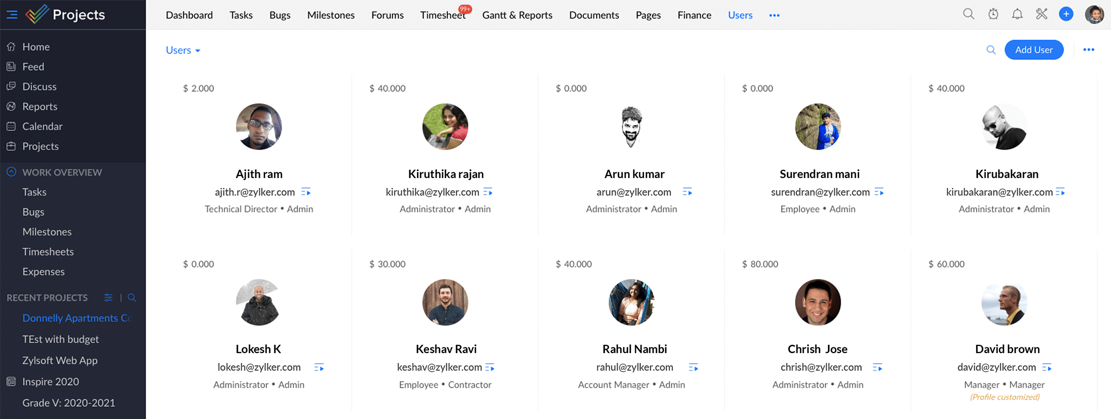
Task: Switch to the Milestones tab
Action: (331, 15)
